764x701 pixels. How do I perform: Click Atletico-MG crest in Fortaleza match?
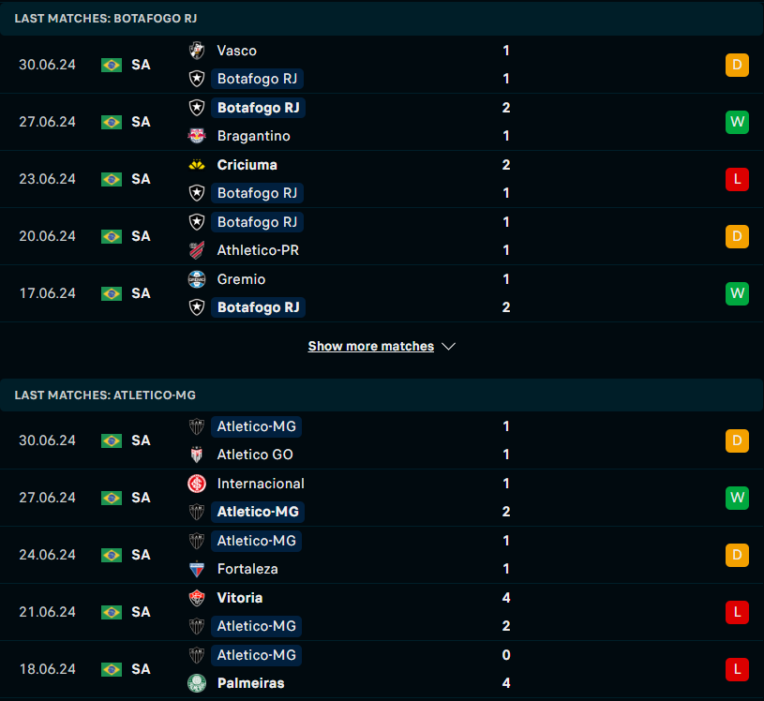[x=197, y=541]
